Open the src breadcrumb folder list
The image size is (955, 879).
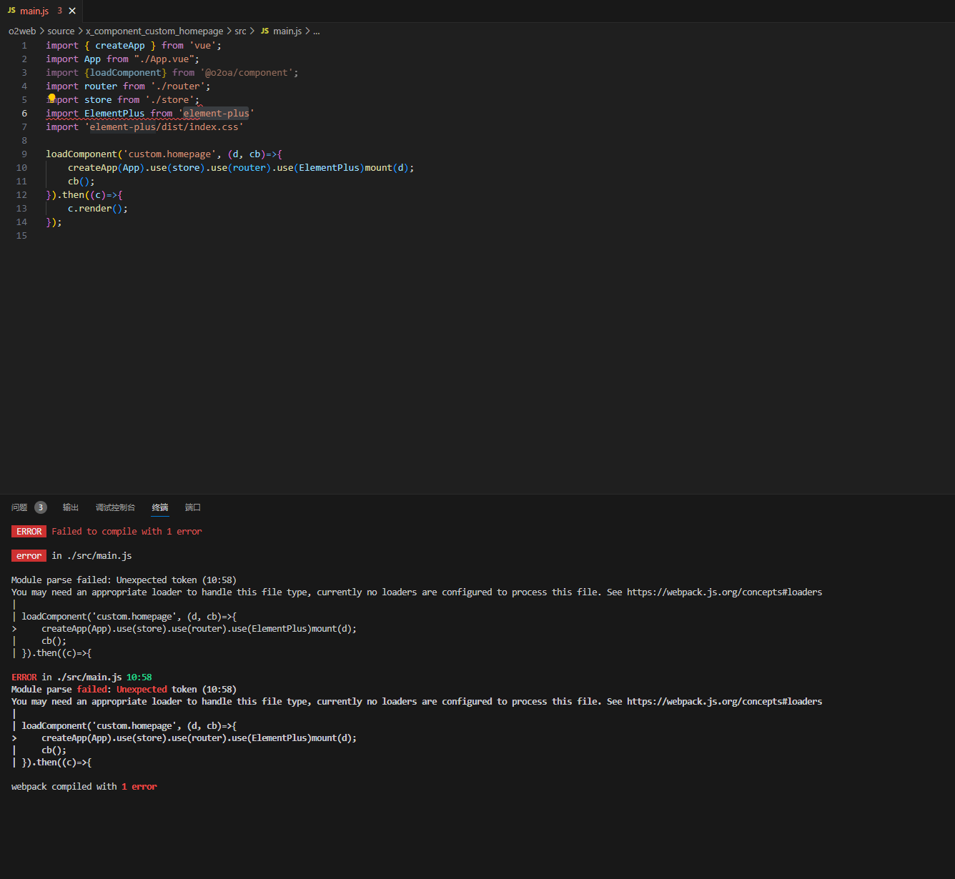240,31
